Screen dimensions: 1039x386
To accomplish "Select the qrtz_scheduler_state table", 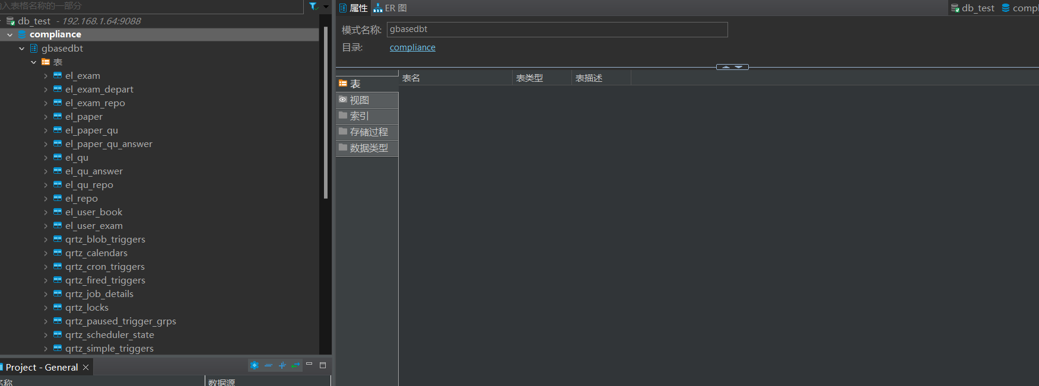I will (x=110, y=335).
